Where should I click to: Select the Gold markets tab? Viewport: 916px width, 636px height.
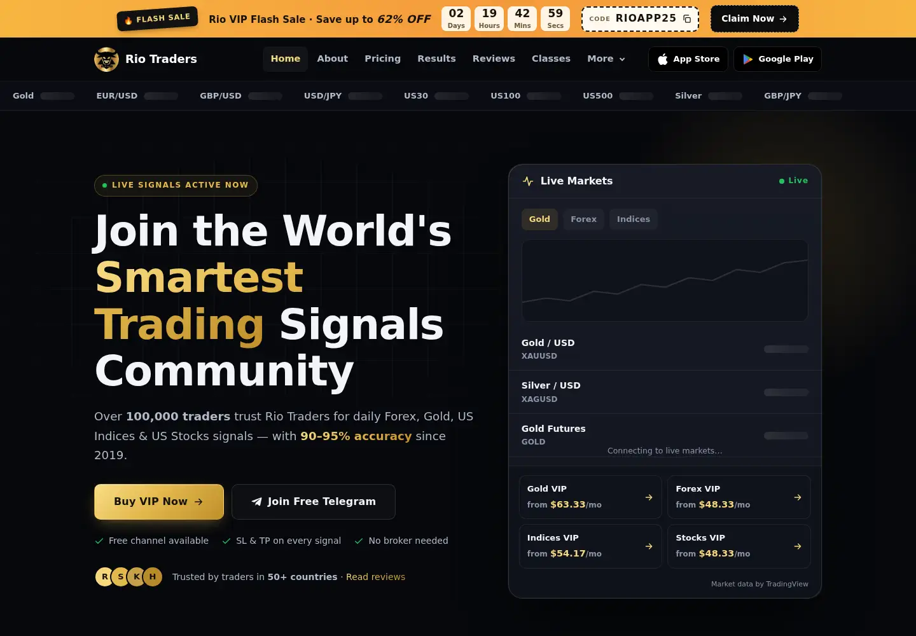(x=539, y=219)
